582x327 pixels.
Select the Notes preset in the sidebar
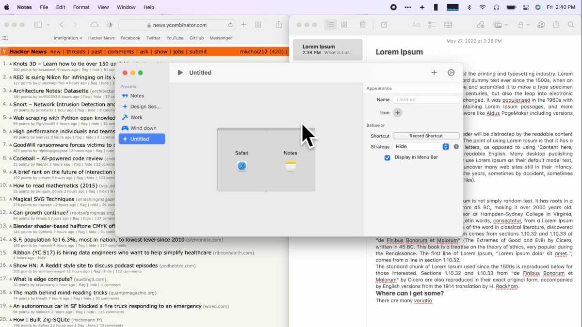[142, 96]
